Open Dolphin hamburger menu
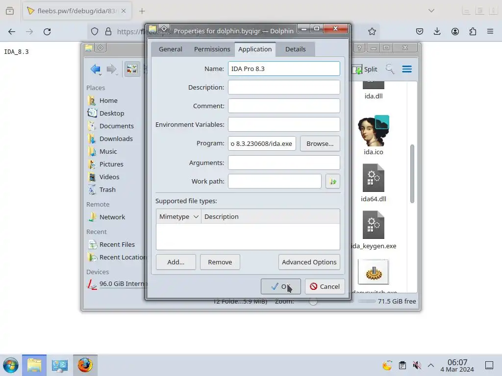This screenshot has height=376, width=502. click(407, 69)
